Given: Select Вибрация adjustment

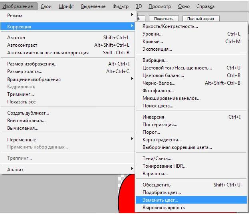Looking at the screenshot, I should point(191,60).
